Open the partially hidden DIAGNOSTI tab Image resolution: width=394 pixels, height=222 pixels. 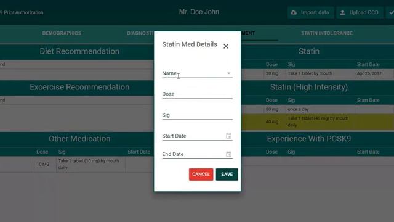click(140, 33)
